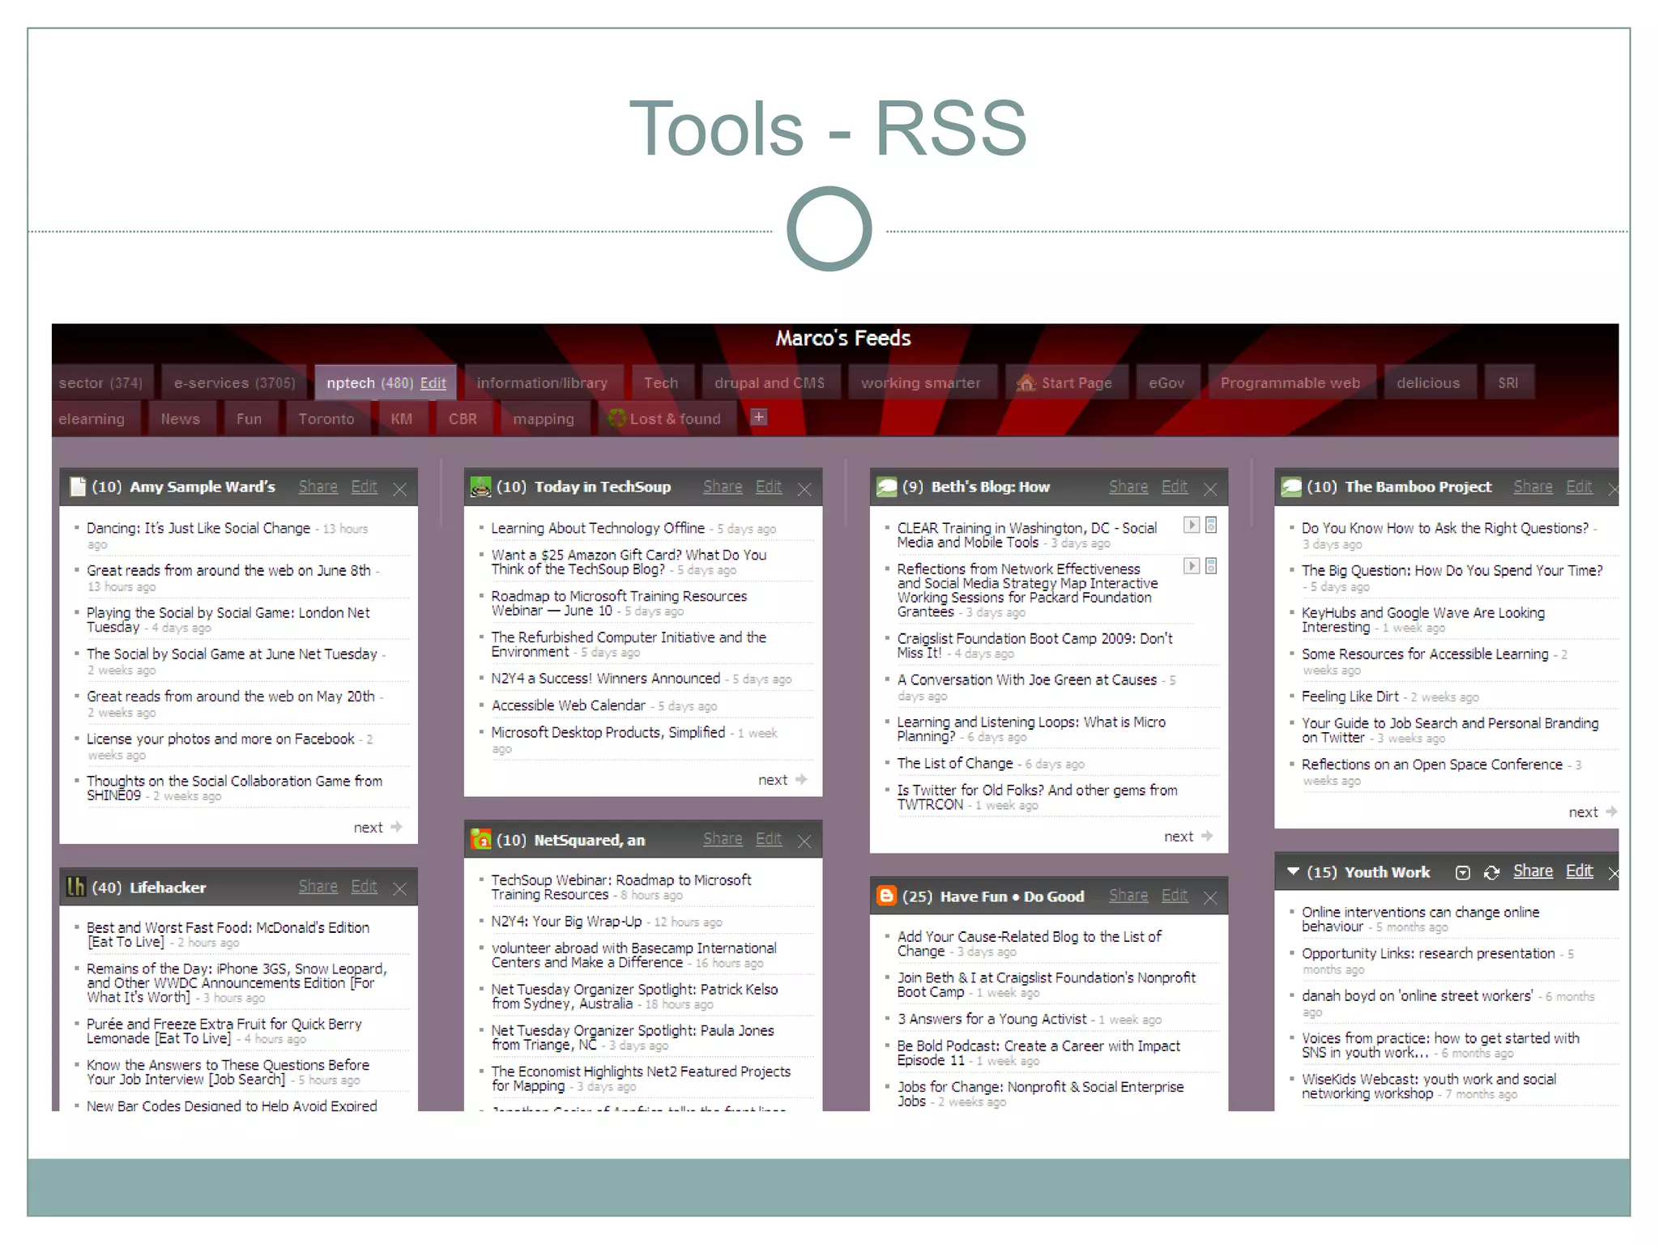Click next arrow in Today in TechSoup widget
Screen dimensions: 1659x1244
pos(801,779)
